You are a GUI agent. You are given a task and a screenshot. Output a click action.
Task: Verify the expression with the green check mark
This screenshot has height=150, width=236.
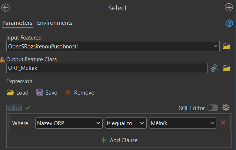28,108
